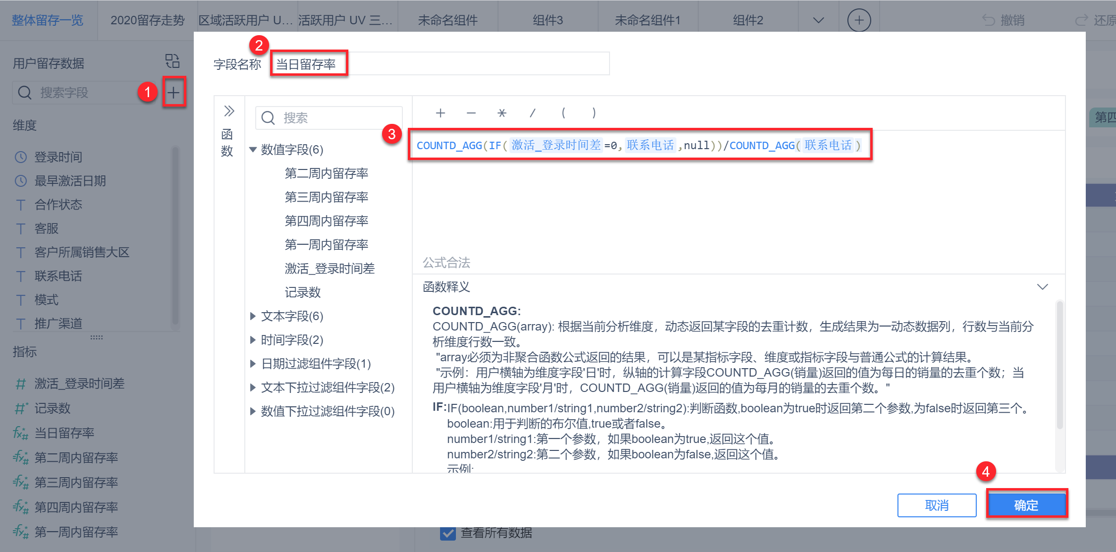Collapse the 数值字段(6) tree group
Image resolution: width=1116 pixels, height=552 pixels.
[253, 150]
